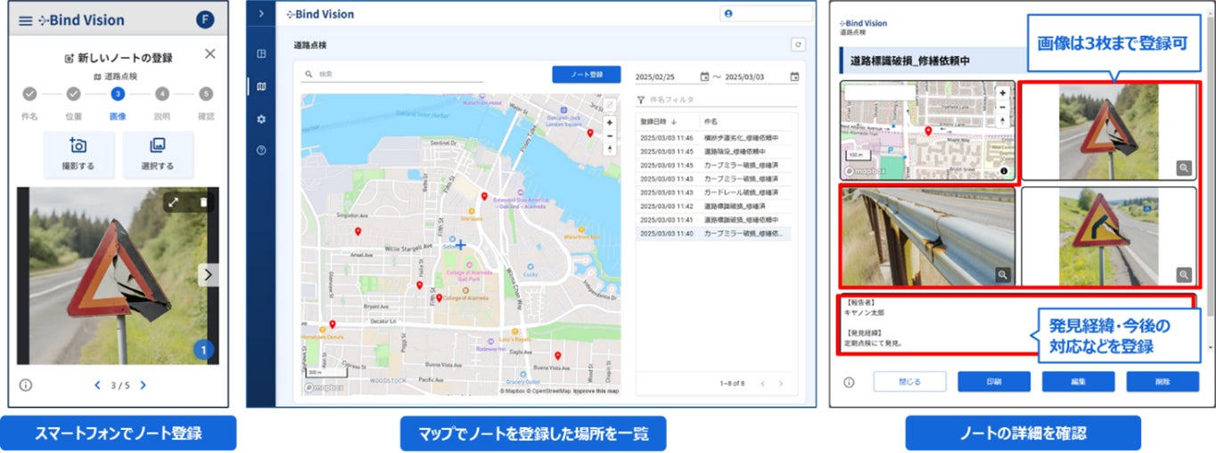Go to the next wizard step arrow
The image size is (1216, 453).
point(143,385)
